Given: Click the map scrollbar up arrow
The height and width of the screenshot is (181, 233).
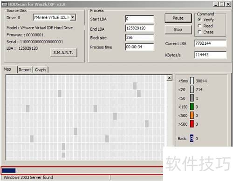Looking at the screenshot, I should [170, 78].
